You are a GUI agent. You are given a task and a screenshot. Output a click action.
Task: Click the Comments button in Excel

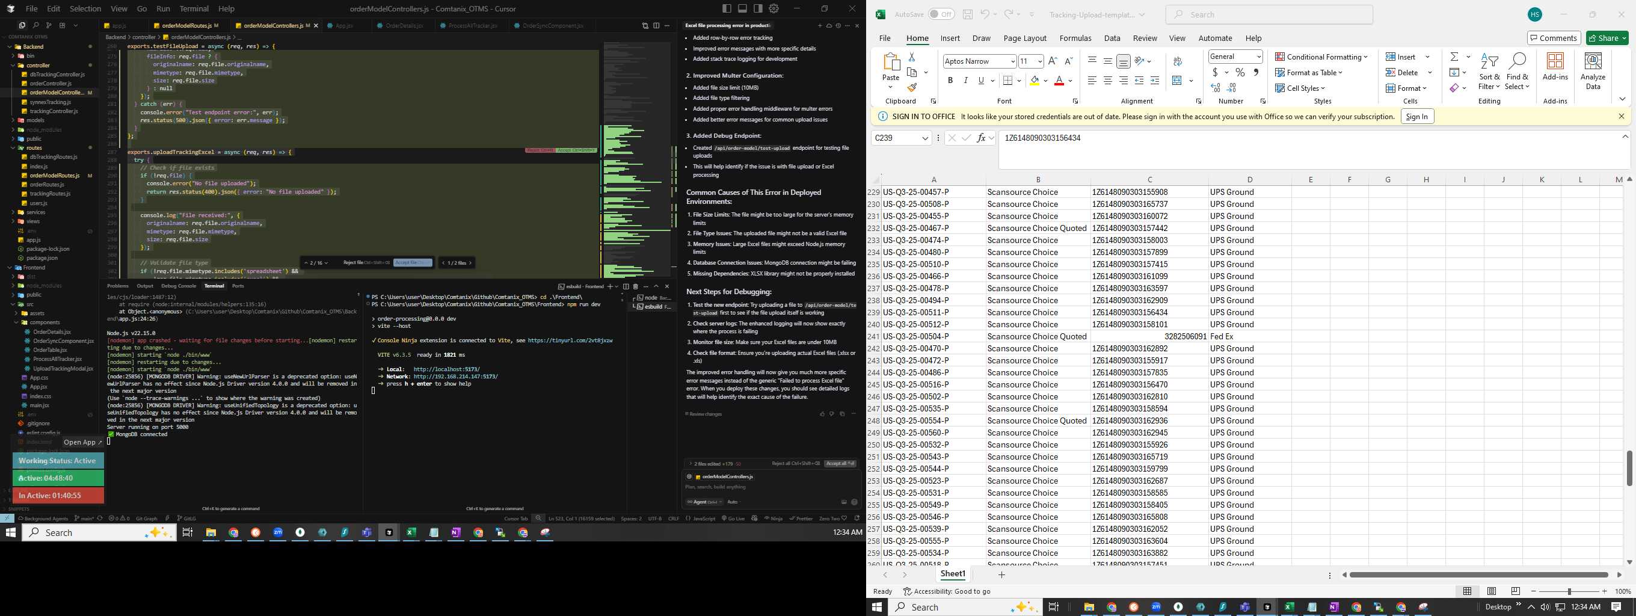pyautogui.click(x=1553, y=38)
